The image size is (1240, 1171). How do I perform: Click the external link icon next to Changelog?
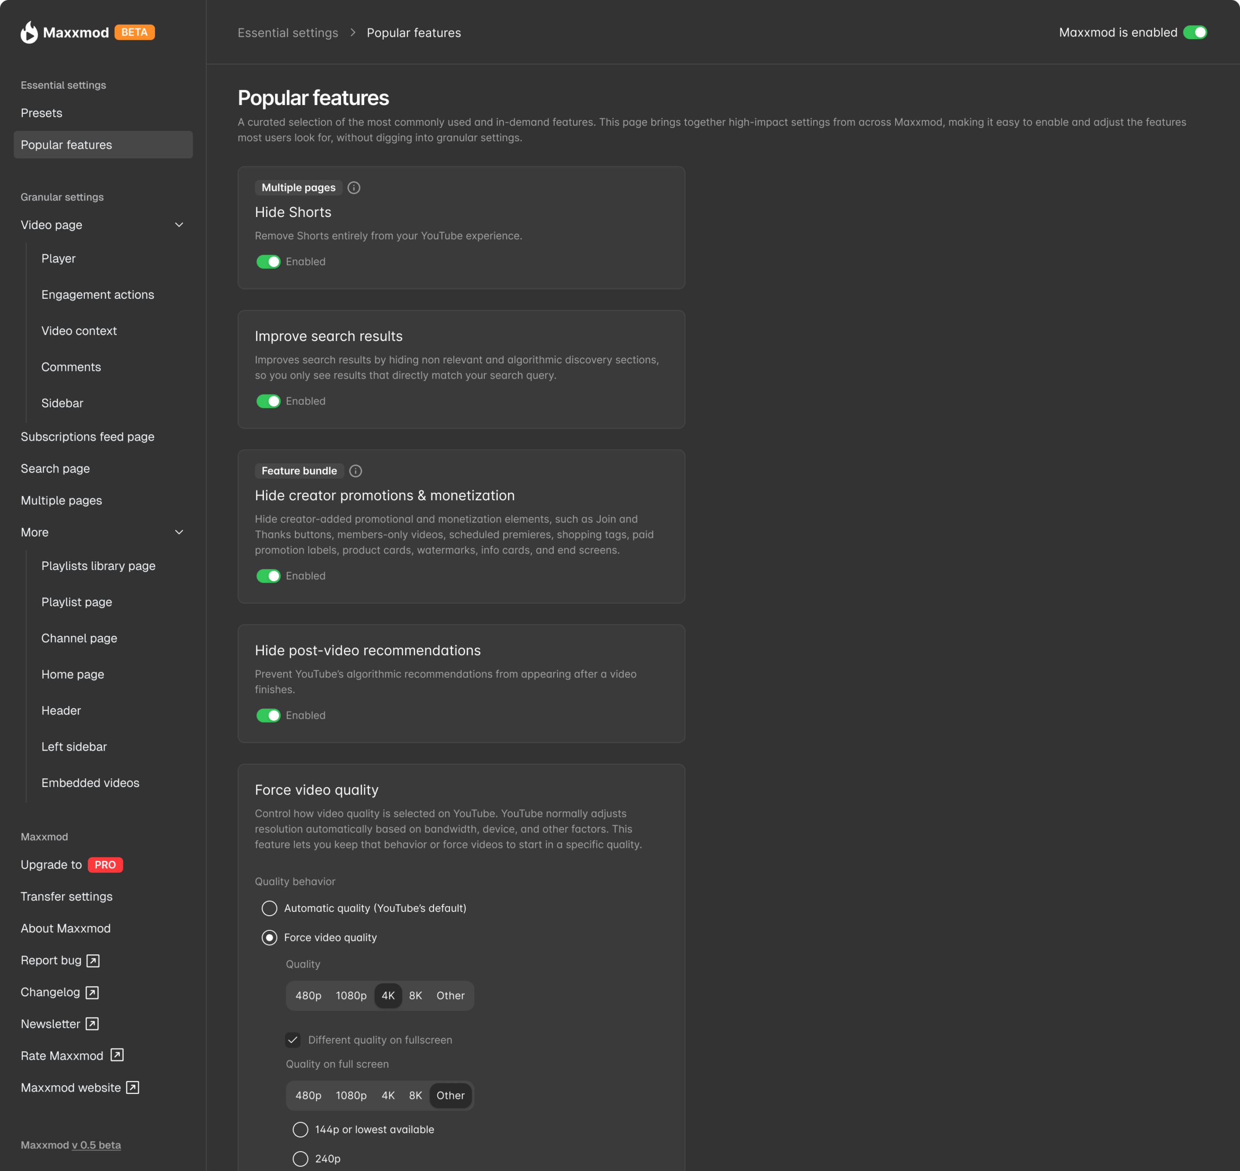(92, 992)
